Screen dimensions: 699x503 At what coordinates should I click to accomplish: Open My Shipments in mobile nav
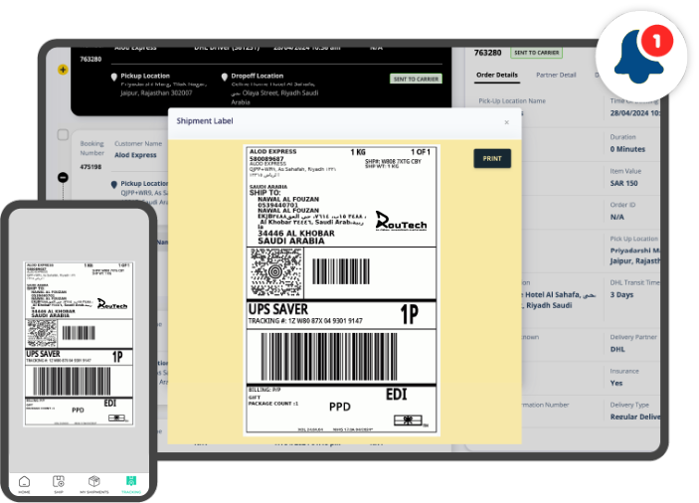(94, 483)
